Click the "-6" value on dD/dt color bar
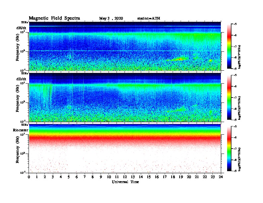The image size is (263, 203). [235, 87]
